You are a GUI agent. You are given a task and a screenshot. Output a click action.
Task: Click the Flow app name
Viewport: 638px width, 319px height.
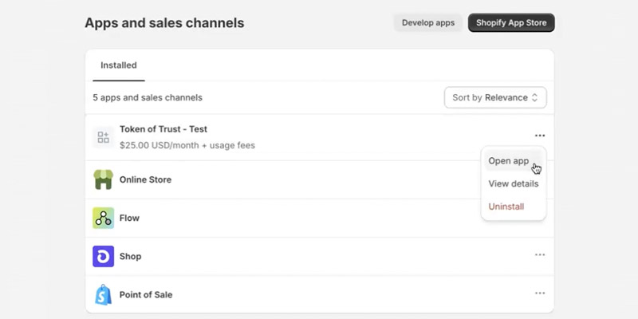[129, 218]
